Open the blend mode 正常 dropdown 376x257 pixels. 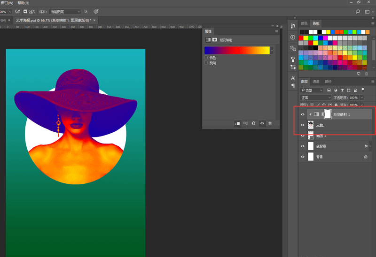point(315,98)
